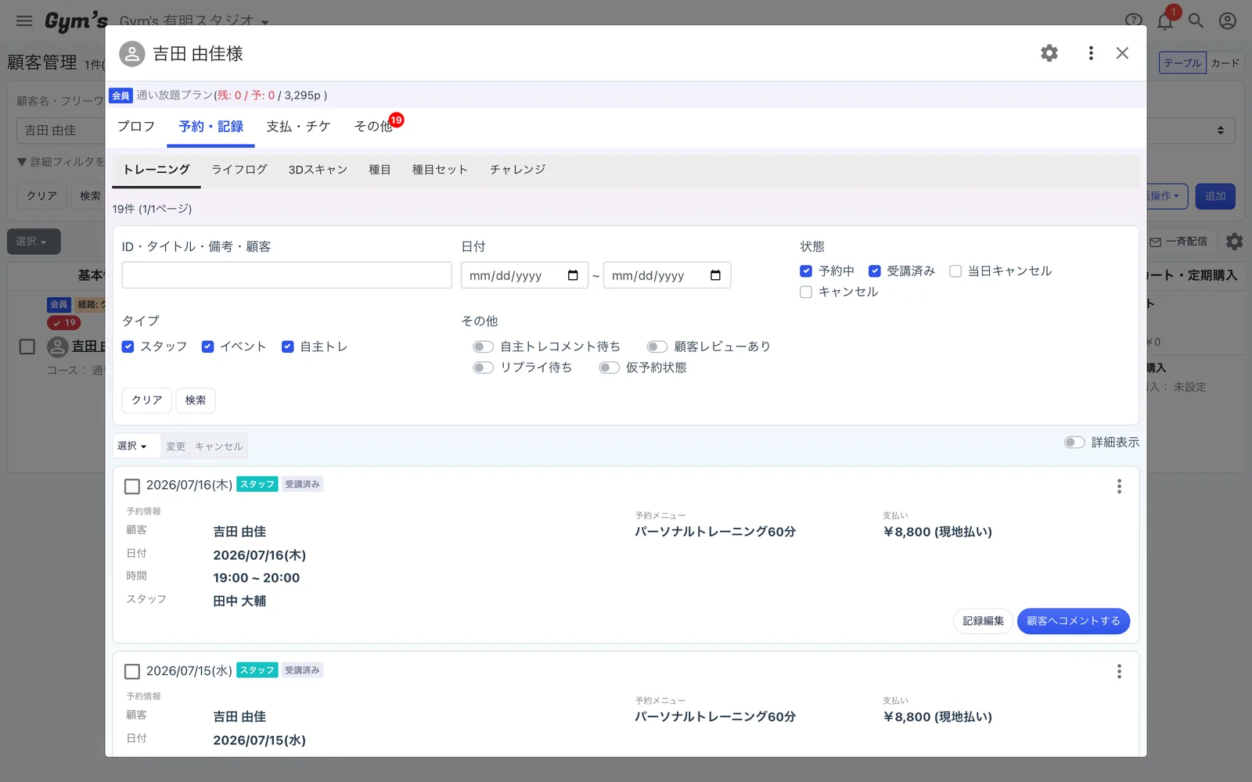
Task: Open the 種目セット sub-tab
Action: (x=440, y=170)
